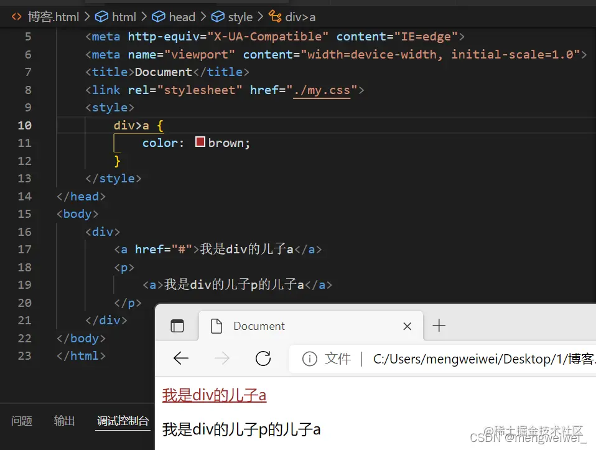Viewport: 596px width, 450px height.
Task: Expand the chevron between head and style
Action: [x=203, y=16]
